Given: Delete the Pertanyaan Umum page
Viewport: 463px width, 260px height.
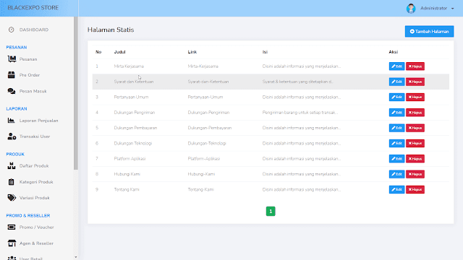Looking at the screenshot, I should pyautogui.click(x=415, y=97).
